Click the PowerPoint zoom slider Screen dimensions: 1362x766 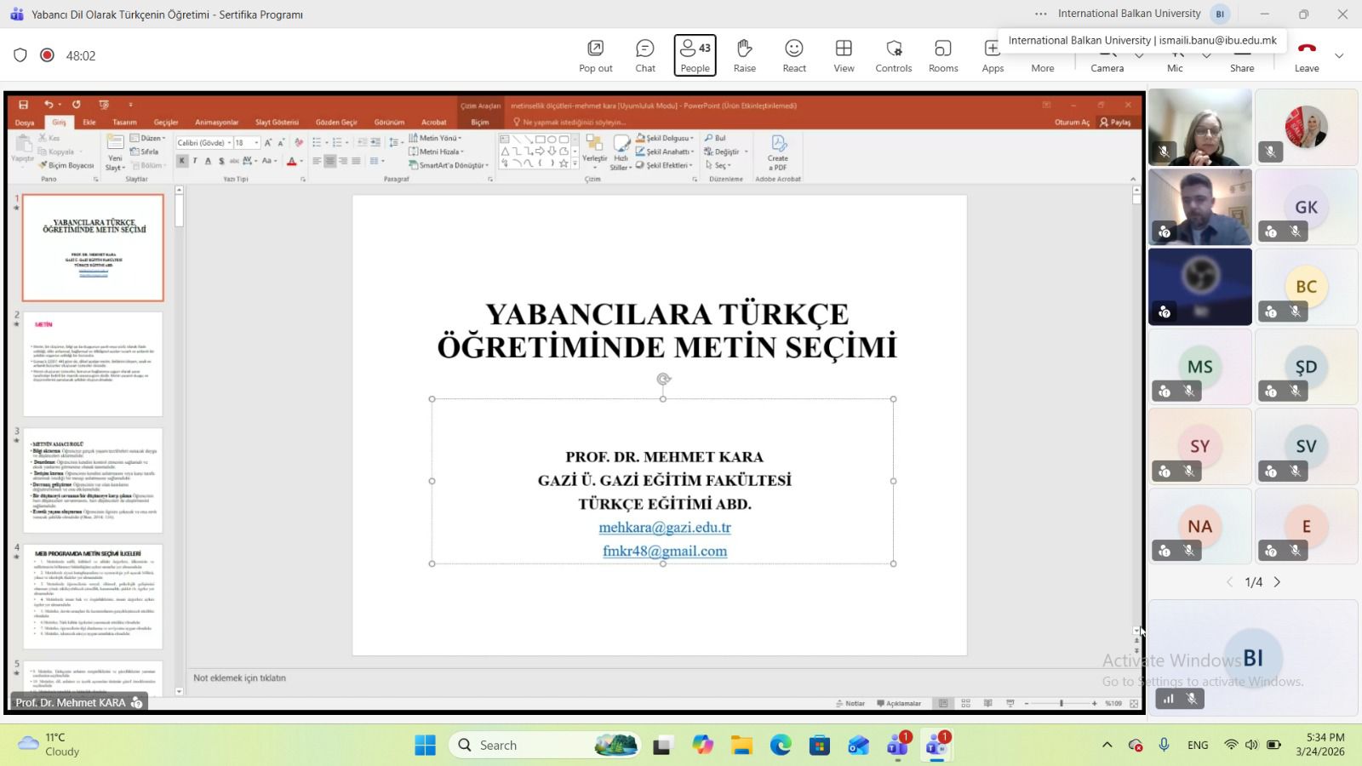pyautogui.click(x=1061, y=703)
